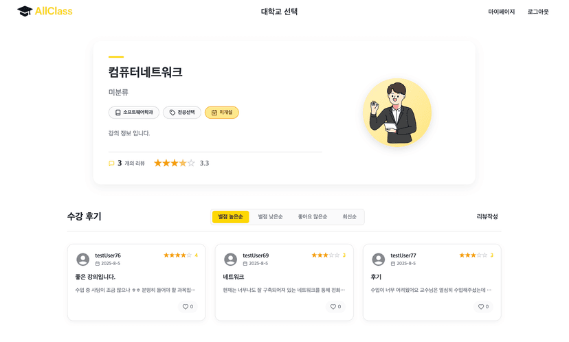
Task: Open the 리뷰작성 review form
Action: click(x=487, y=217)
